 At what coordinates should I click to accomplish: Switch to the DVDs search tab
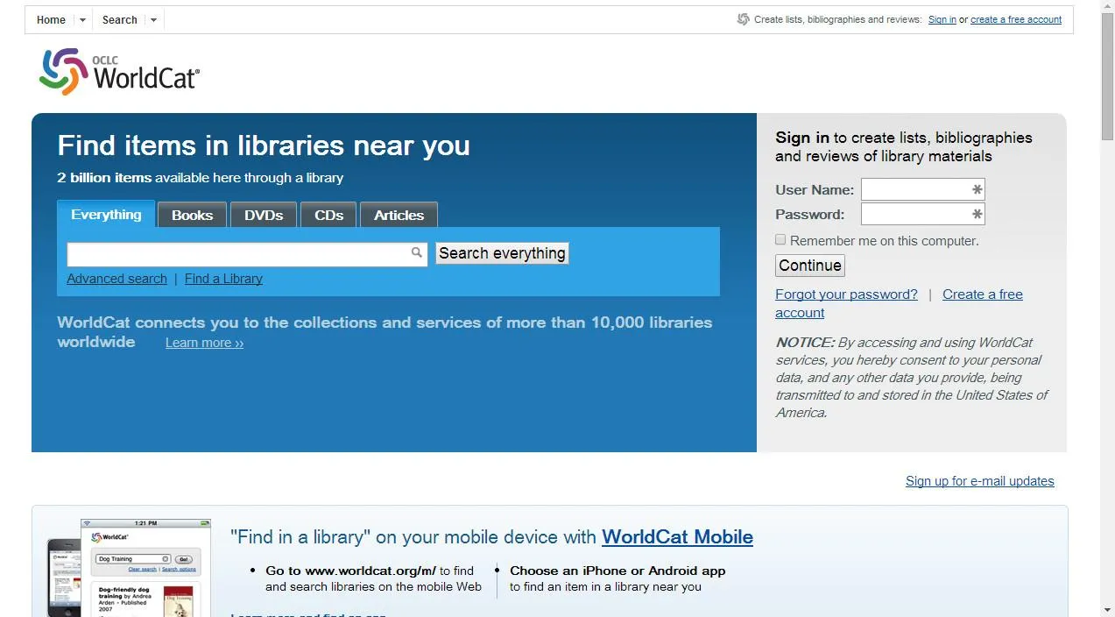[263, 214]
